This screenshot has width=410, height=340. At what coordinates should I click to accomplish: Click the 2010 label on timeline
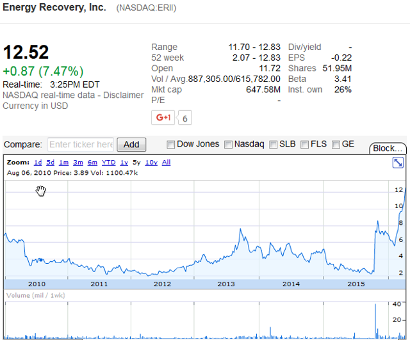[37, 284]
